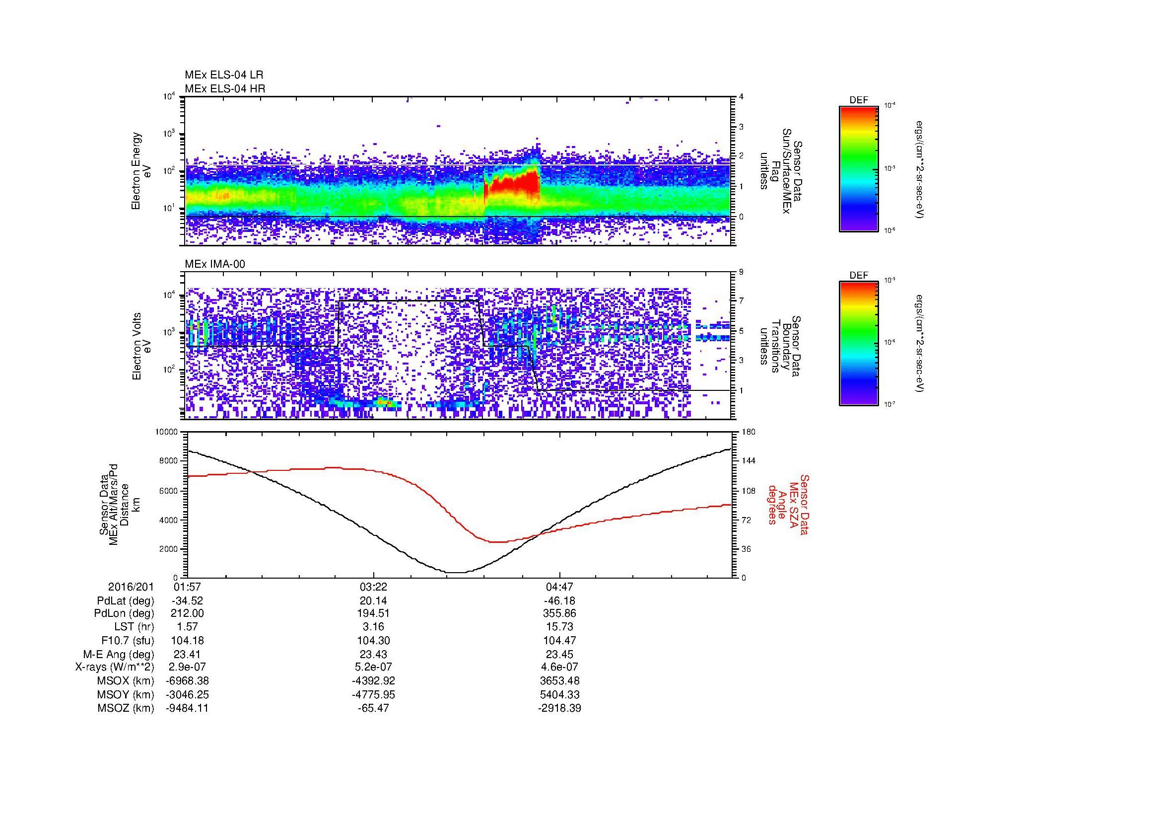Image resolution: width=1161 pixels, height=821 pixels.
Task: Click the X-rays value '4.6e-07'
Action: coord(559,667)
